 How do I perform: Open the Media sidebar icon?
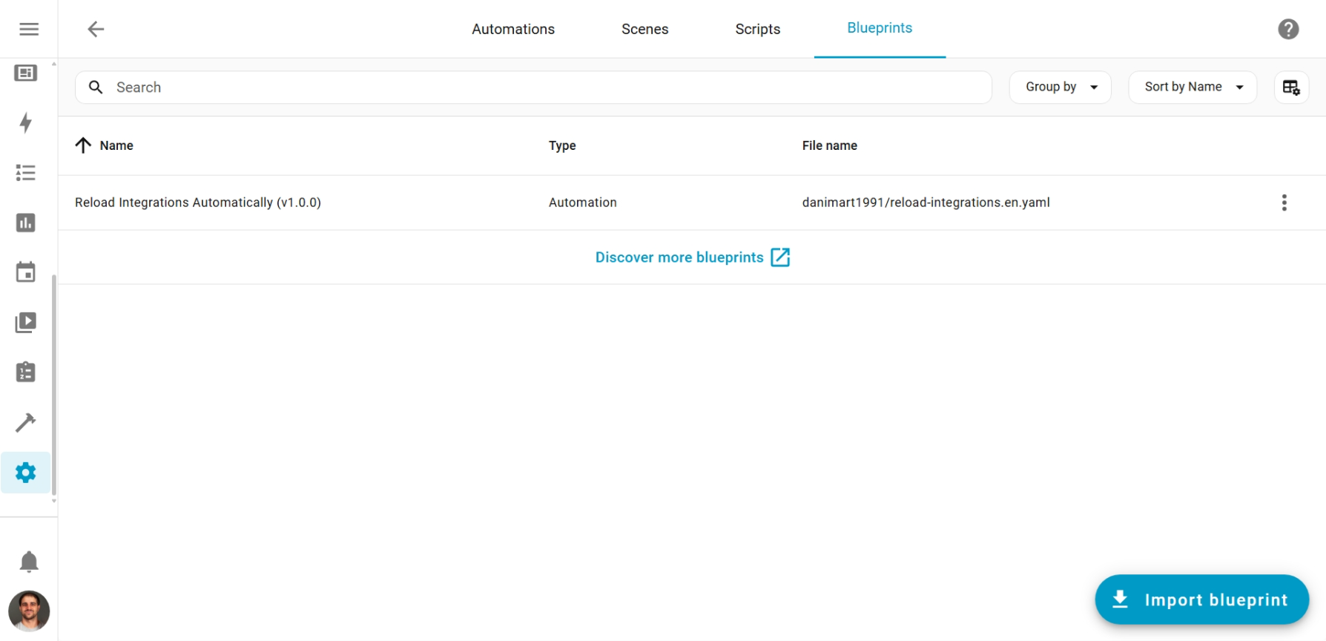26,322
